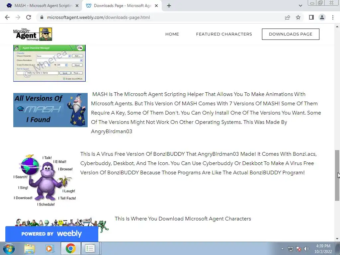Show hidden system tray icons

click(x=282, y=249)
